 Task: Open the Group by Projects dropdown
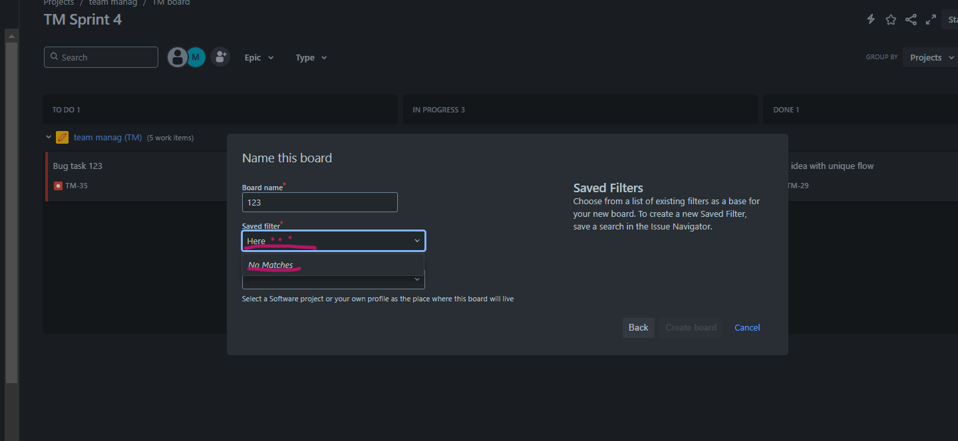coord(930,58)
